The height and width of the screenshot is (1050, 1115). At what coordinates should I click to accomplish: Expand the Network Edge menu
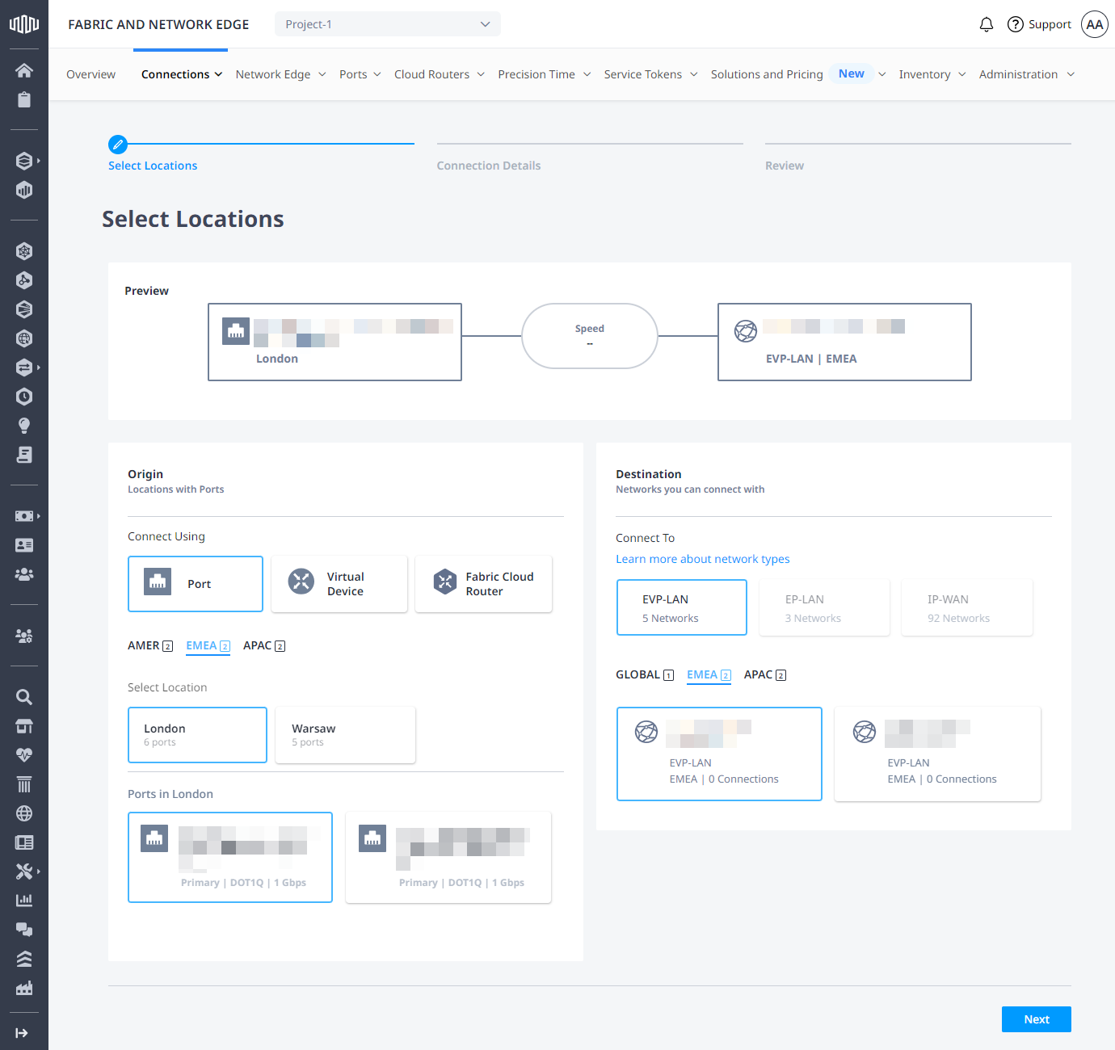pyautogui.click(x=281, y=74)
